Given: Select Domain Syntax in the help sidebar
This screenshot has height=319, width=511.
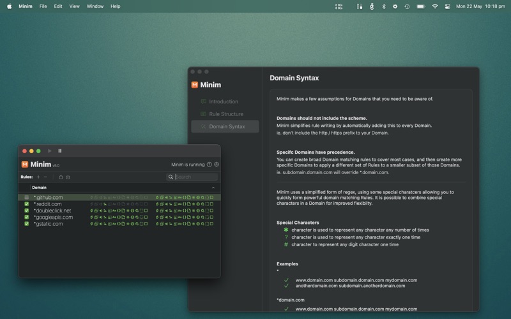Looking at the screenshot, I should click(x=225, y=126).
